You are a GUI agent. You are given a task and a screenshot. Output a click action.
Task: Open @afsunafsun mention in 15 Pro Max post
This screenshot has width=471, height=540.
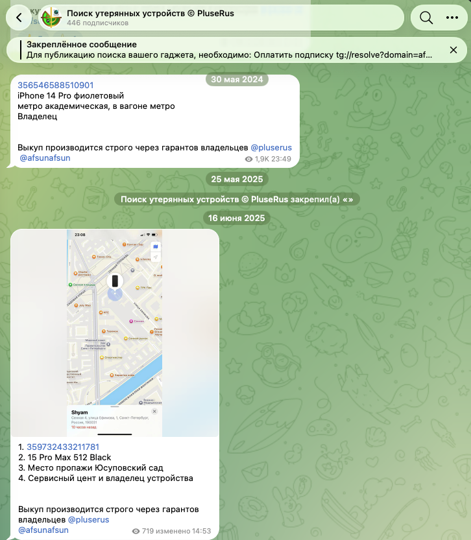point(43,530)
